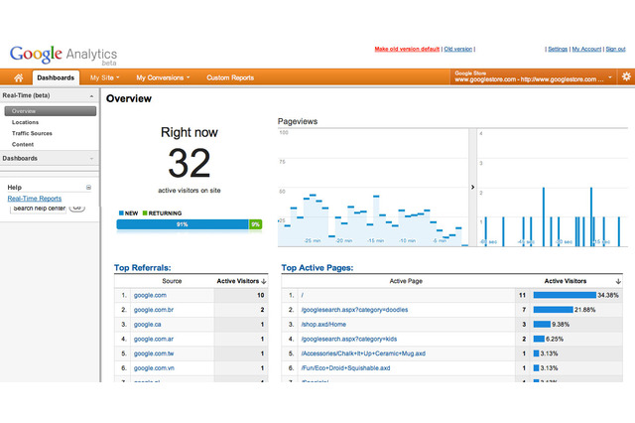
Task: Click the blue New visitors 91% bar
Action: tap(182, 224)
